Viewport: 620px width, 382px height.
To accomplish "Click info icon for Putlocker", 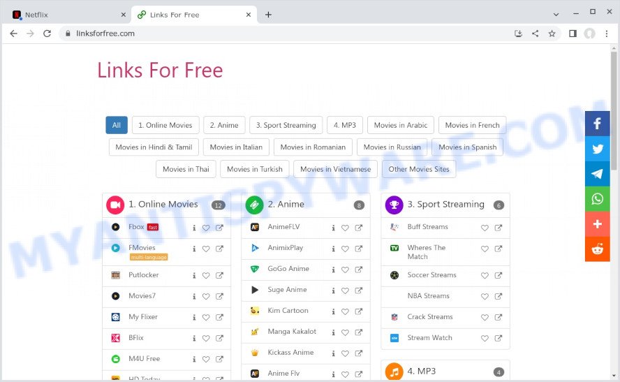I will [194, 276].
